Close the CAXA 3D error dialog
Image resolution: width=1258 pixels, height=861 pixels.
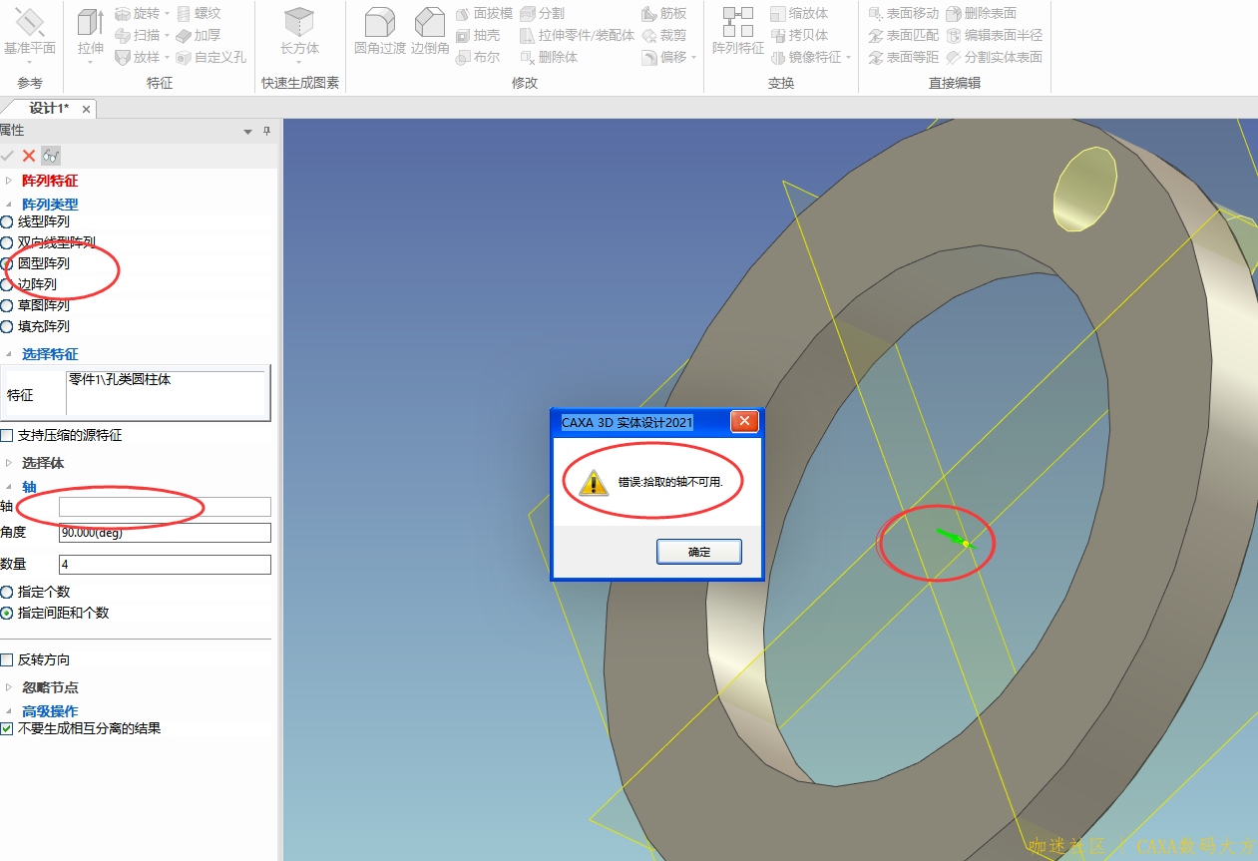click(x=744, y=422)
